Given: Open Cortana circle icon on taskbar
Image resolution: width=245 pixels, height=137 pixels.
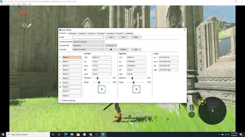Looking at the screenshot, I should pos(53,134).
